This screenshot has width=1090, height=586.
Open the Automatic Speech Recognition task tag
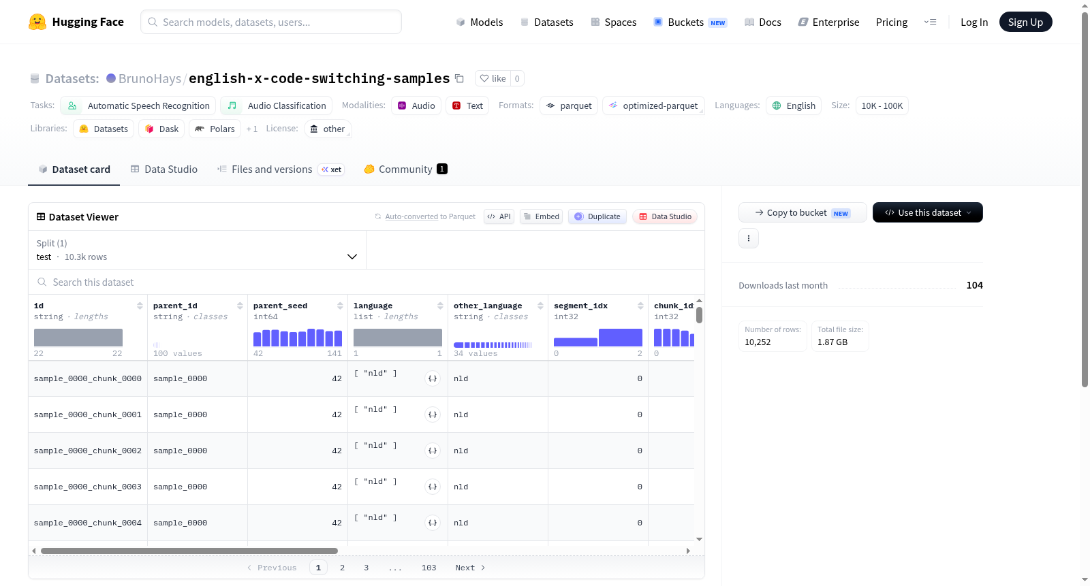(138, 105)
